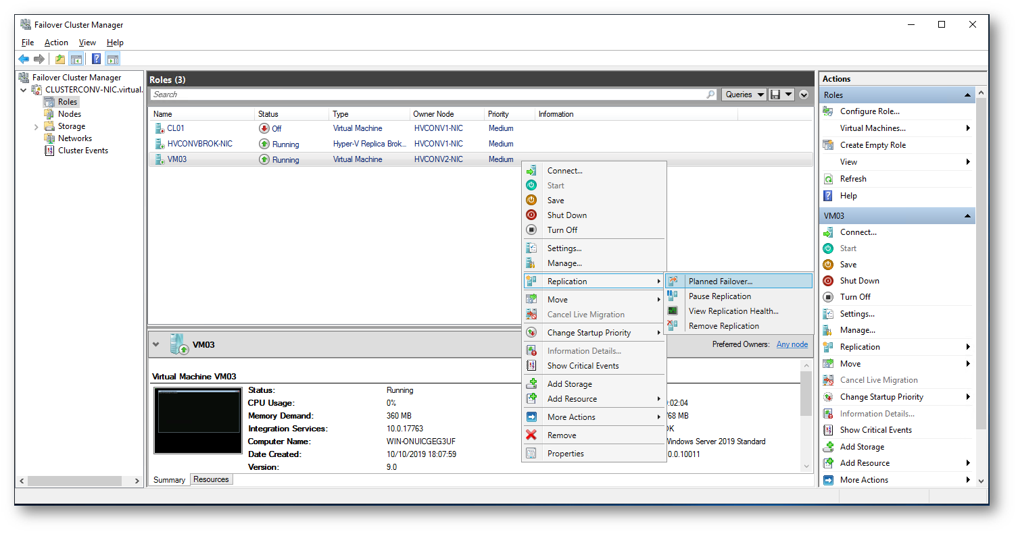Click the Configure Role icon in Actions pane
Viewport: 1018px width, 534px height.
click(828, 111)
